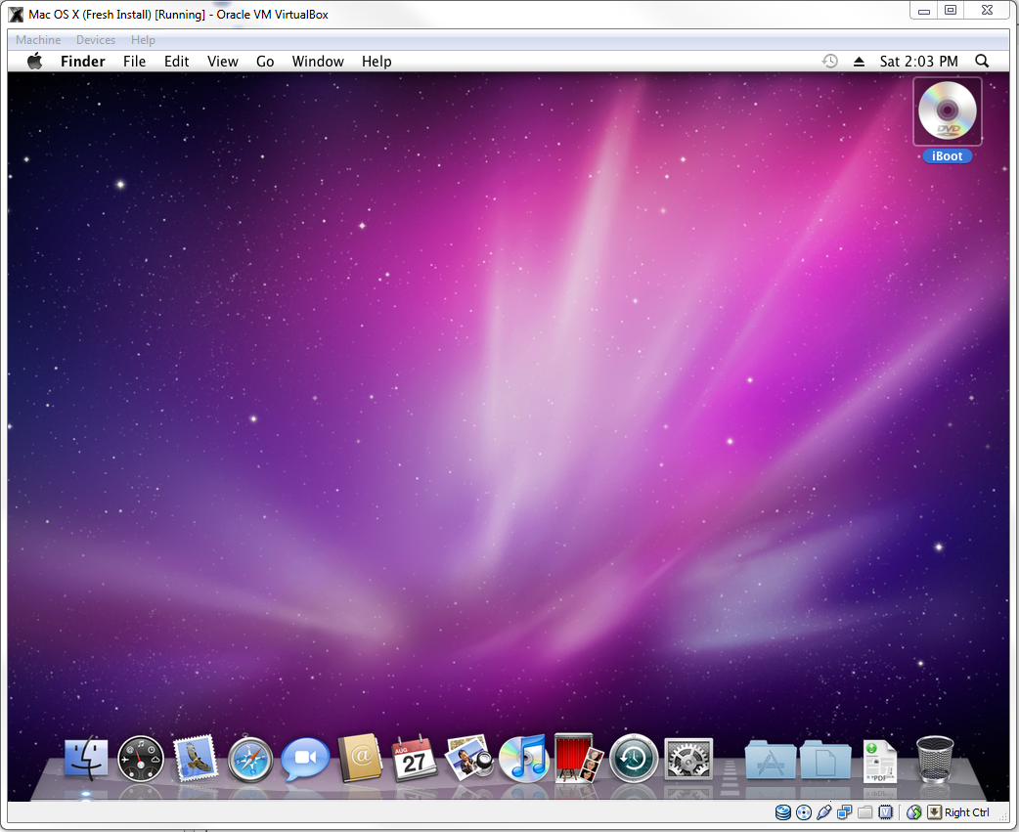This screenshot has width=1019, height=832.
Task: Open the Devices menu in VirtualBox
Action: 95,39
